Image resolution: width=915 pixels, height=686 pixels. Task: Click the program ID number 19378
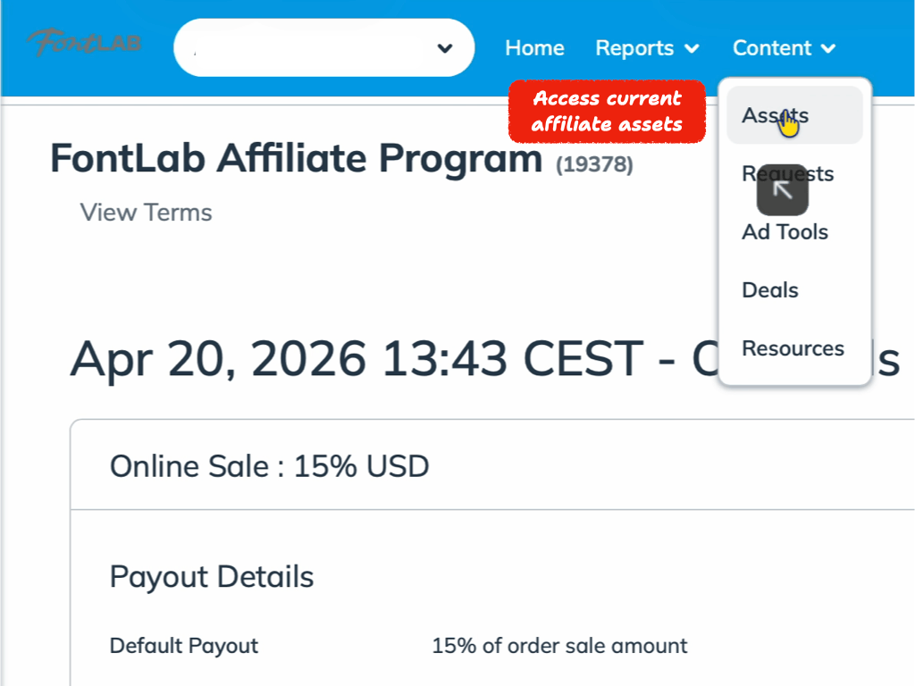pyautogui.click(x=595, y=163)
